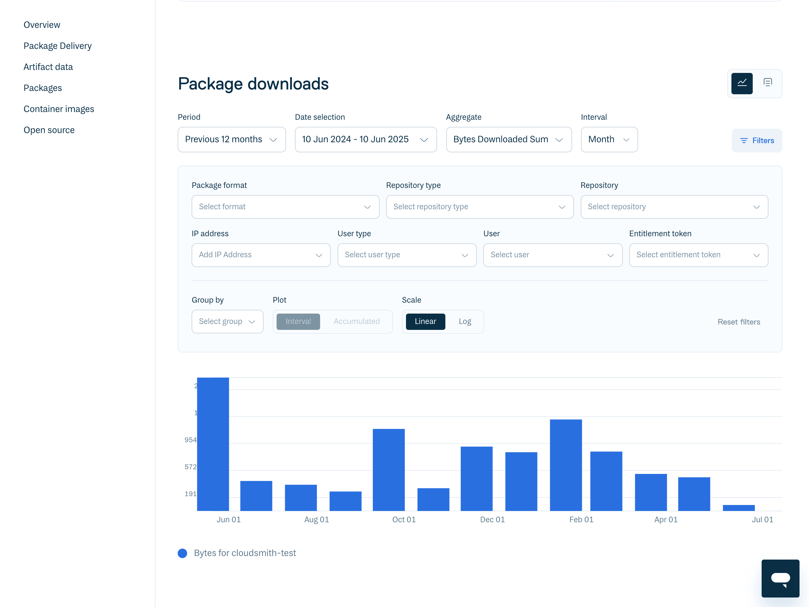Open the Packages section
Screen dimensions: 809x607
coord(43,88)
